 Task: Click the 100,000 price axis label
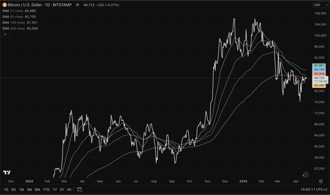320,35
